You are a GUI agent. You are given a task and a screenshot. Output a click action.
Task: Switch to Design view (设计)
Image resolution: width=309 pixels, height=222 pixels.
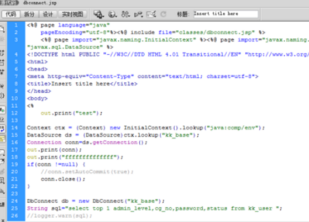point(48,14)
